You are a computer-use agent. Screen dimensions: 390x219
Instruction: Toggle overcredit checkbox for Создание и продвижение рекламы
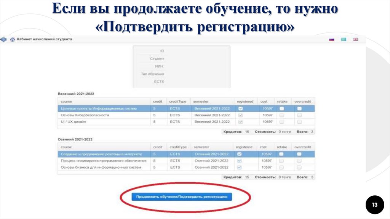[x=299, y=154]
